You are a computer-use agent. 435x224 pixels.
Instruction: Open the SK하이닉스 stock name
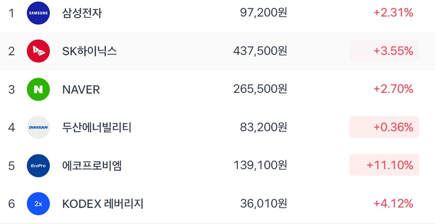90,51
